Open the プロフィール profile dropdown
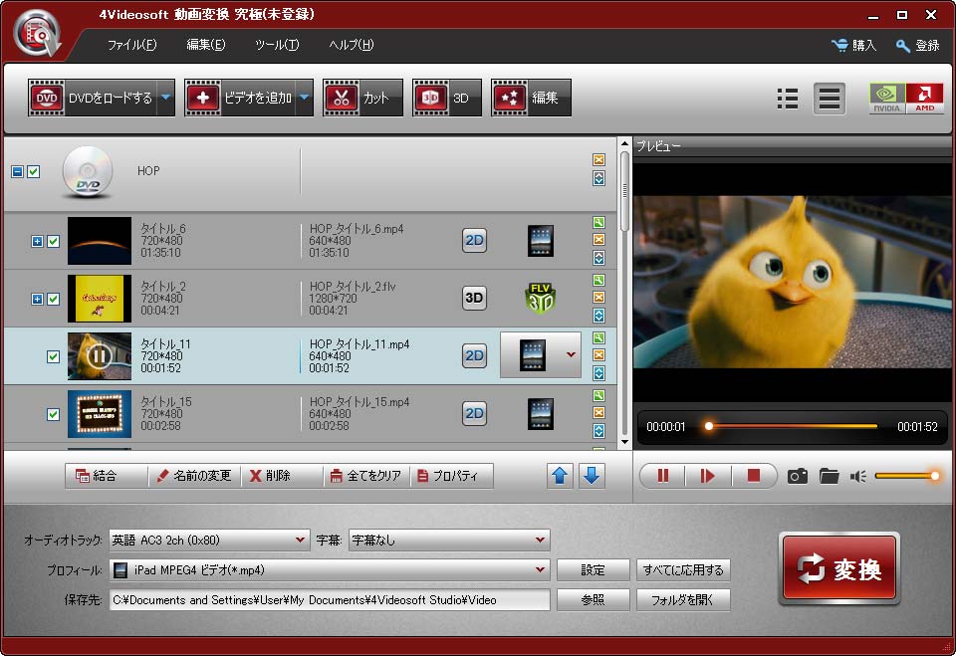Image resolution: width=956 pixels, height=656 pixels. coord(329,570)
